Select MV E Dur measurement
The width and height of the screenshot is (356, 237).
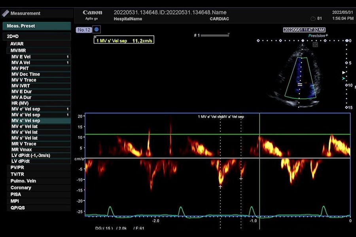pyautogui.click(x=41, y=92)
